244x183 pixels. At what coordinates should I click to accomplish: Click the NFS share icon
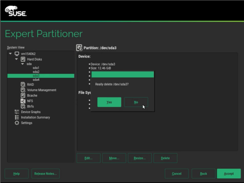[x=23, y=101]
